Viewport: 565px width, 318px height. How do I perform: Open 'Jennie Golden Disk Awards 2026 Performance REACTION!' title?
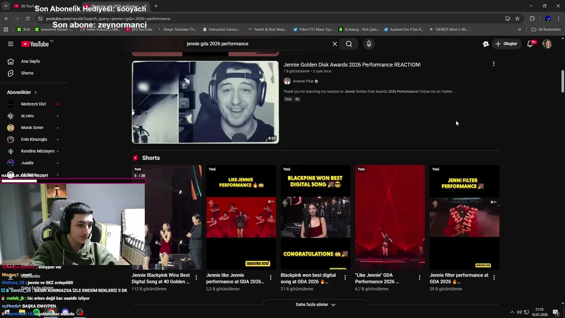click(352, 64)
